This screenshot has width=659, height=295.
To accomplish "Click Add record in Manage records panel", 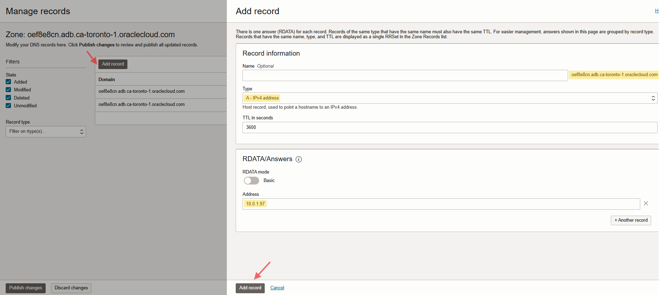I will [x=113, y=64].
